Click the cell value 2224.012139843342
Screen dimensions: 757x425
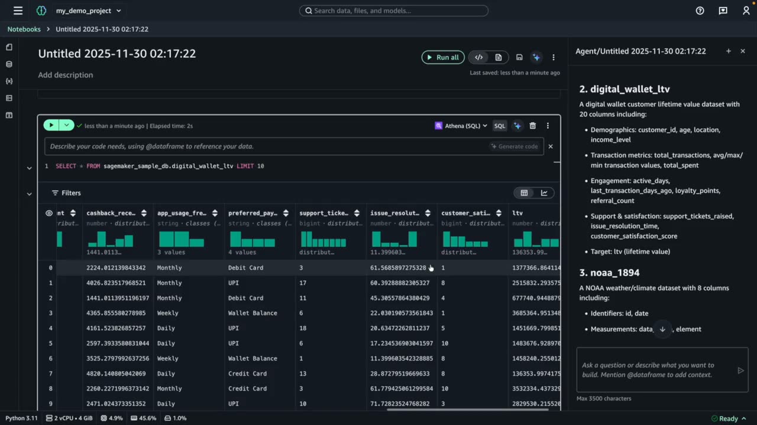coord(117,268)
